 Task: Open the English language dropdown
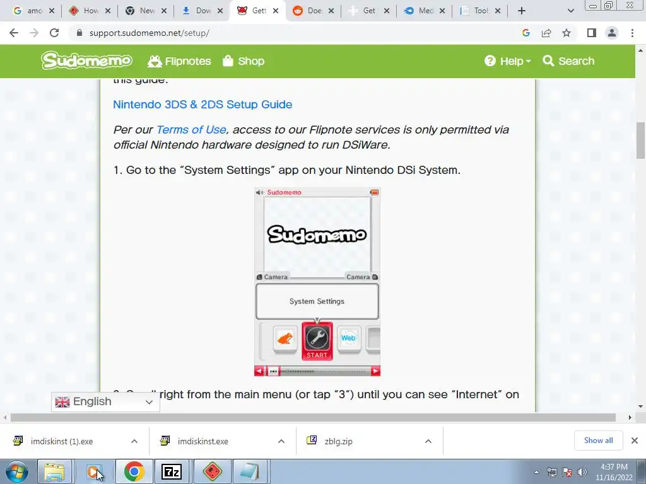(105, 401)
